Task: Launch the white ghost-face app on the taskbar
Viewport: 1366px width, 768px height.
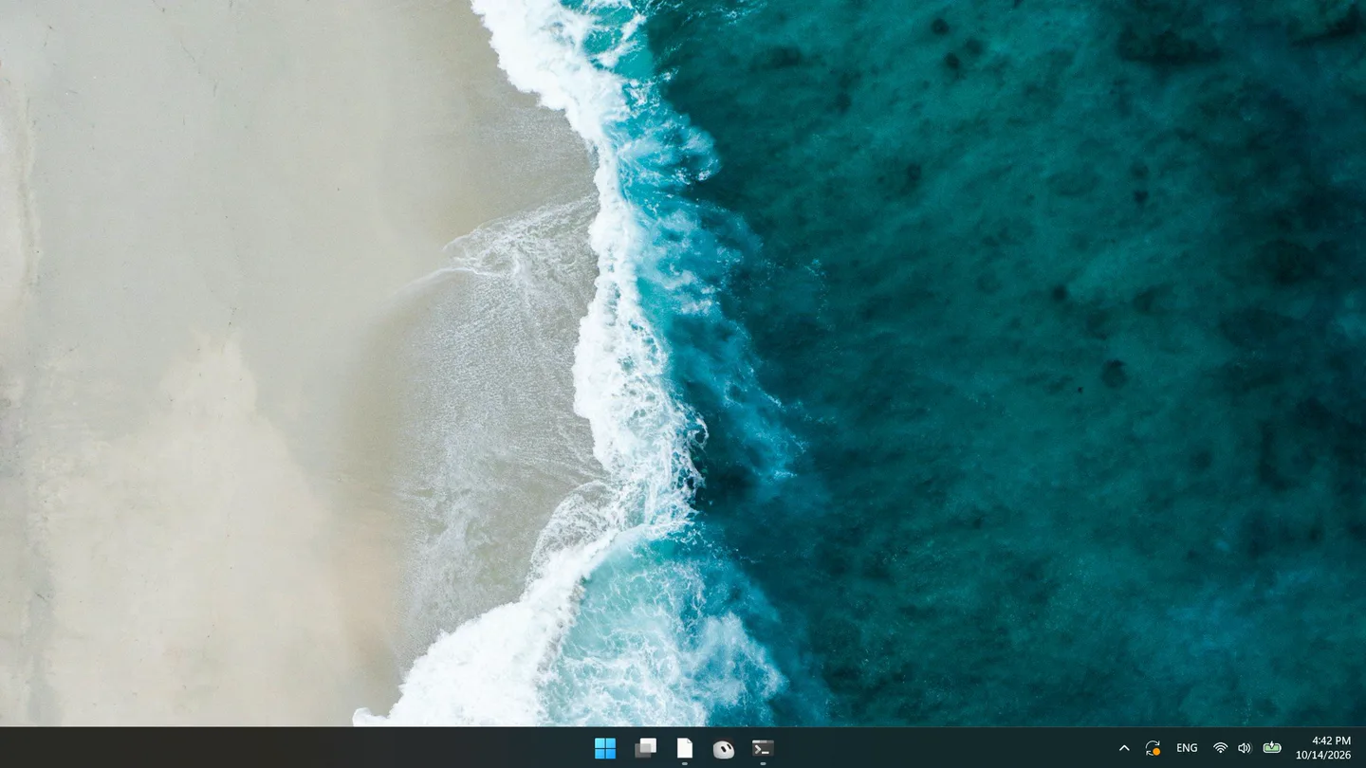Action: tap(724, 748)
